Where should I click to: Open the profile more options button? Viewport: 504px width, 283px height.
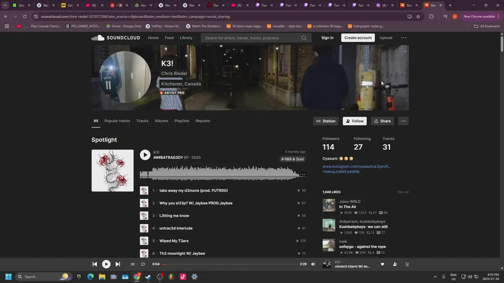(x=403, y=121)
